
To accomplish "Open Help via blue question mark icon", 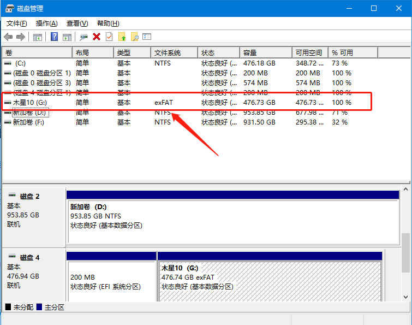I will 54,37.
